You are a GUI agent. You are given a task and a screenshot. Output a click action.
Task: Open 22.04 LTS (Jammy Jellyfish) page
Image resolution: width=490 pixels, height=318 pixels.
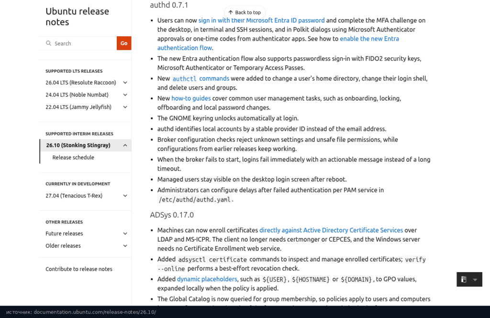[78, 107]
